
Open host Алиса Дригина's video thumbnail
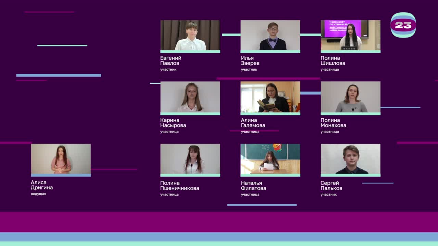pyautogui.click(x=61, y=159)
